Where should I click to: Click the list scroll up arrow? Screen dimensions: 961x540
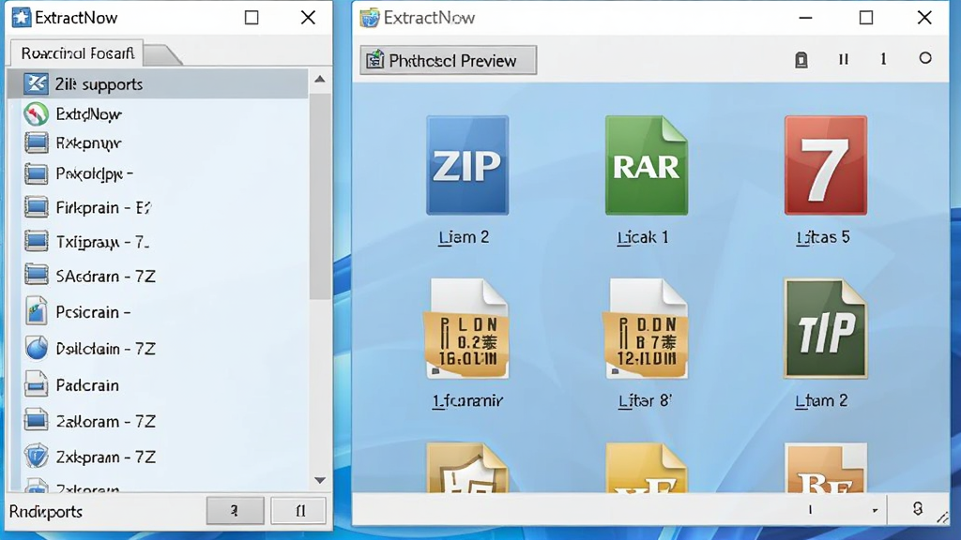click(x=320, y=79)
